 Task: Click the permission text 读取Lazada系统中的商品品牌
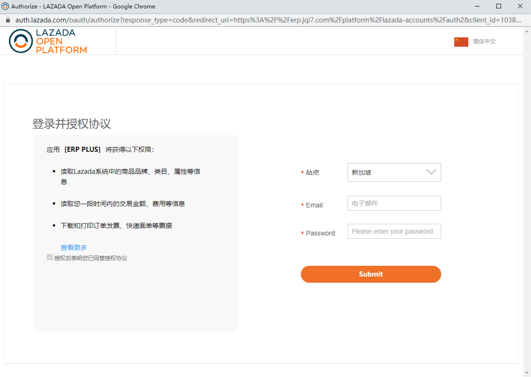(131, 177)
